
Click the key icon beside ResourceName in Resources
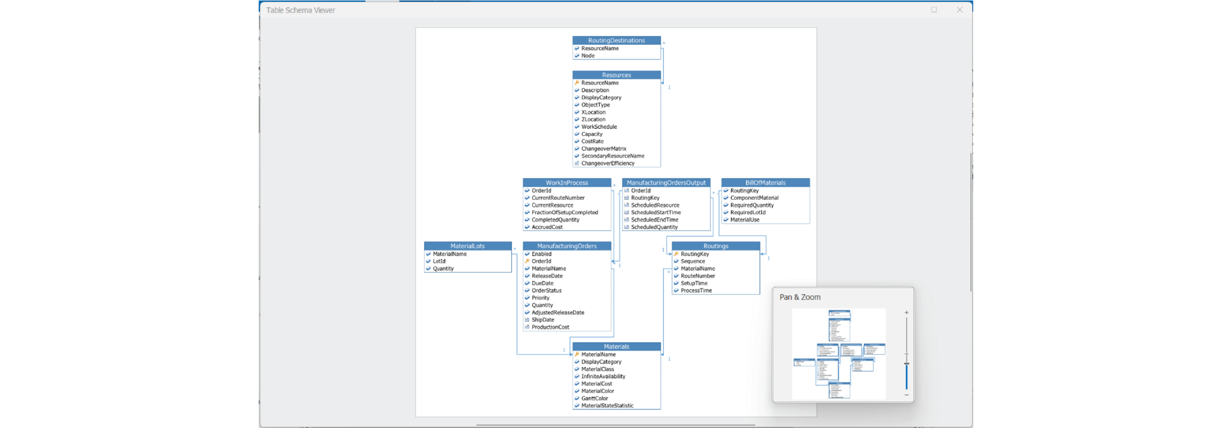pyautogui.click(x=577, y=83)
